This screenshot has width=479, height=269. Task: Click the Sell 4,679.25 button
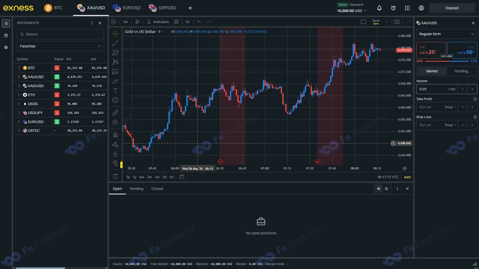pyautogui.click(x=431, y=50)
